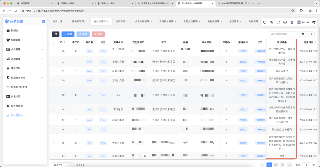Click the 业务系统 logo icon
320x167 pixels.
pos(7,21)
